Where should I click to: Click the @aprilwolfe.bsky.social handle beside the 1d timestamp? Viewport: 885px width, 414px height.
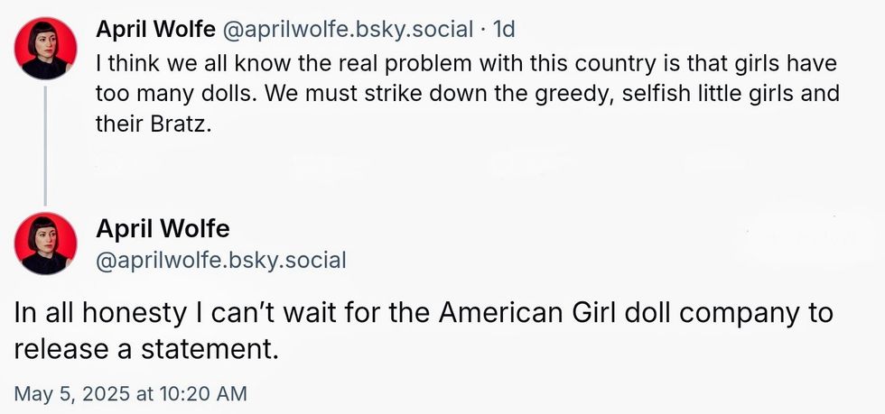(x=347, y=30)
